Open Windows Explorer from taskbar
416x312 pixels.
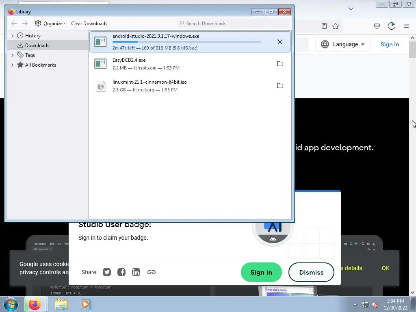(61, 304)
